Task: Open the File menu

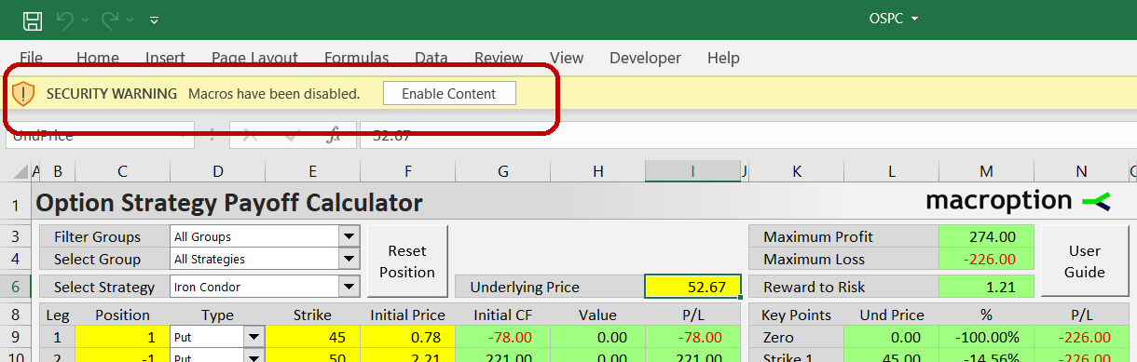Action: (x=31, y=58)
